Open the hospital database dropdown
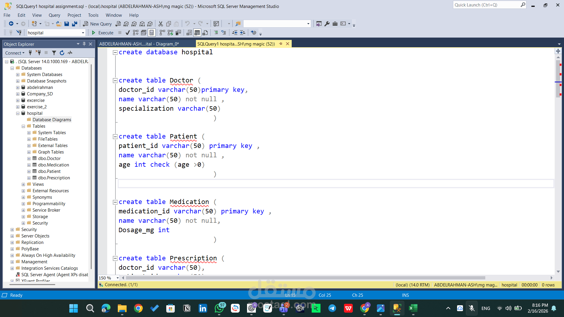 click(83, 33)
